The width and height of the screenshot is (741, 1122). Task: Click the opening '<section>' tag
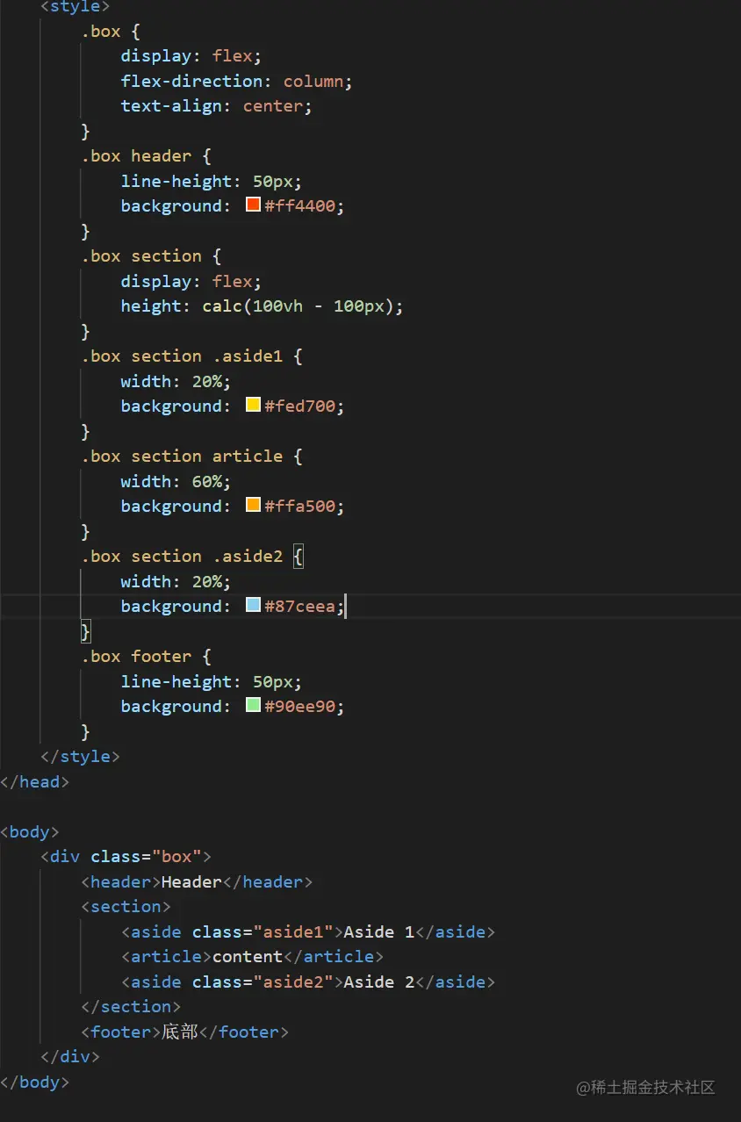click(126, 906)
